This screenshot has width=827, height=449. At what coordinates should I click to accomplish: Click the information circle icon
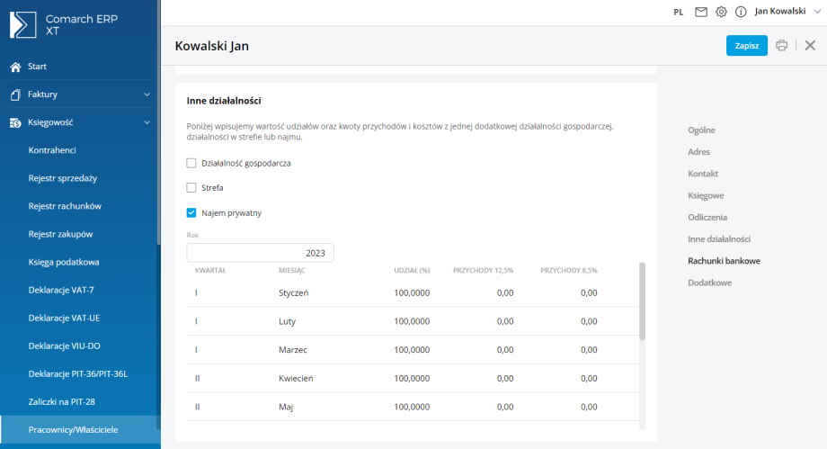pyautogui.click(x=741, y=12)
